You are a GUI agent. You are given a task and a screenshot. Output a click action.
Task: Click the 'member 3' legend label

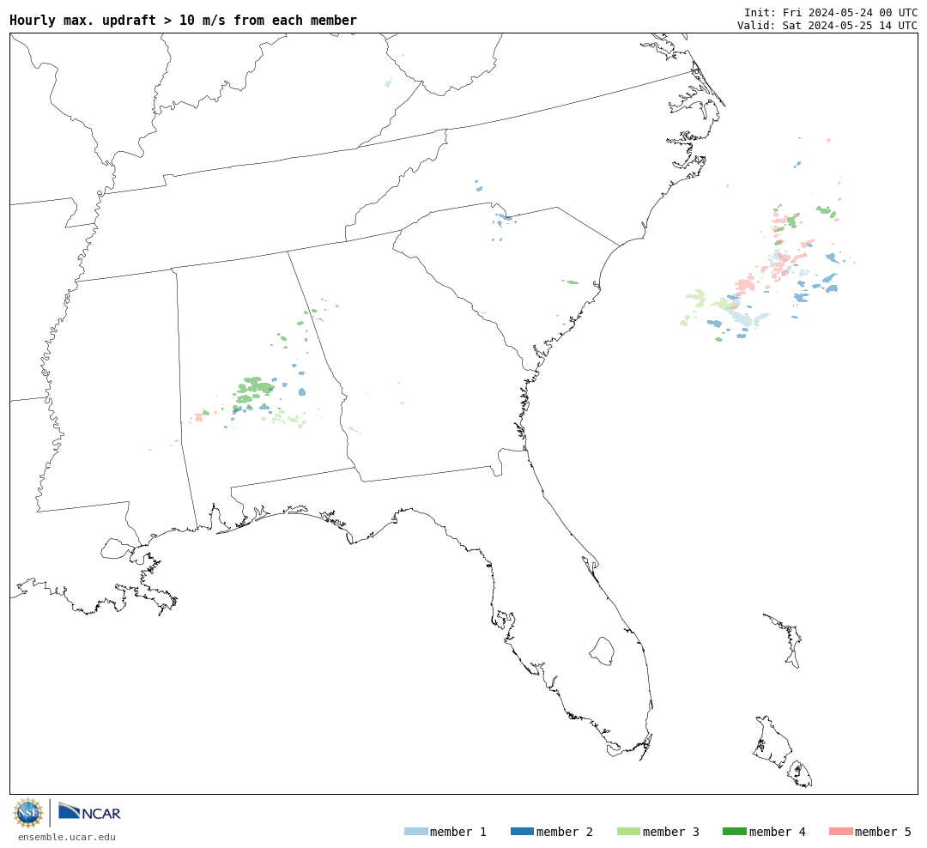pyautogui.click(x=671, y=832)
